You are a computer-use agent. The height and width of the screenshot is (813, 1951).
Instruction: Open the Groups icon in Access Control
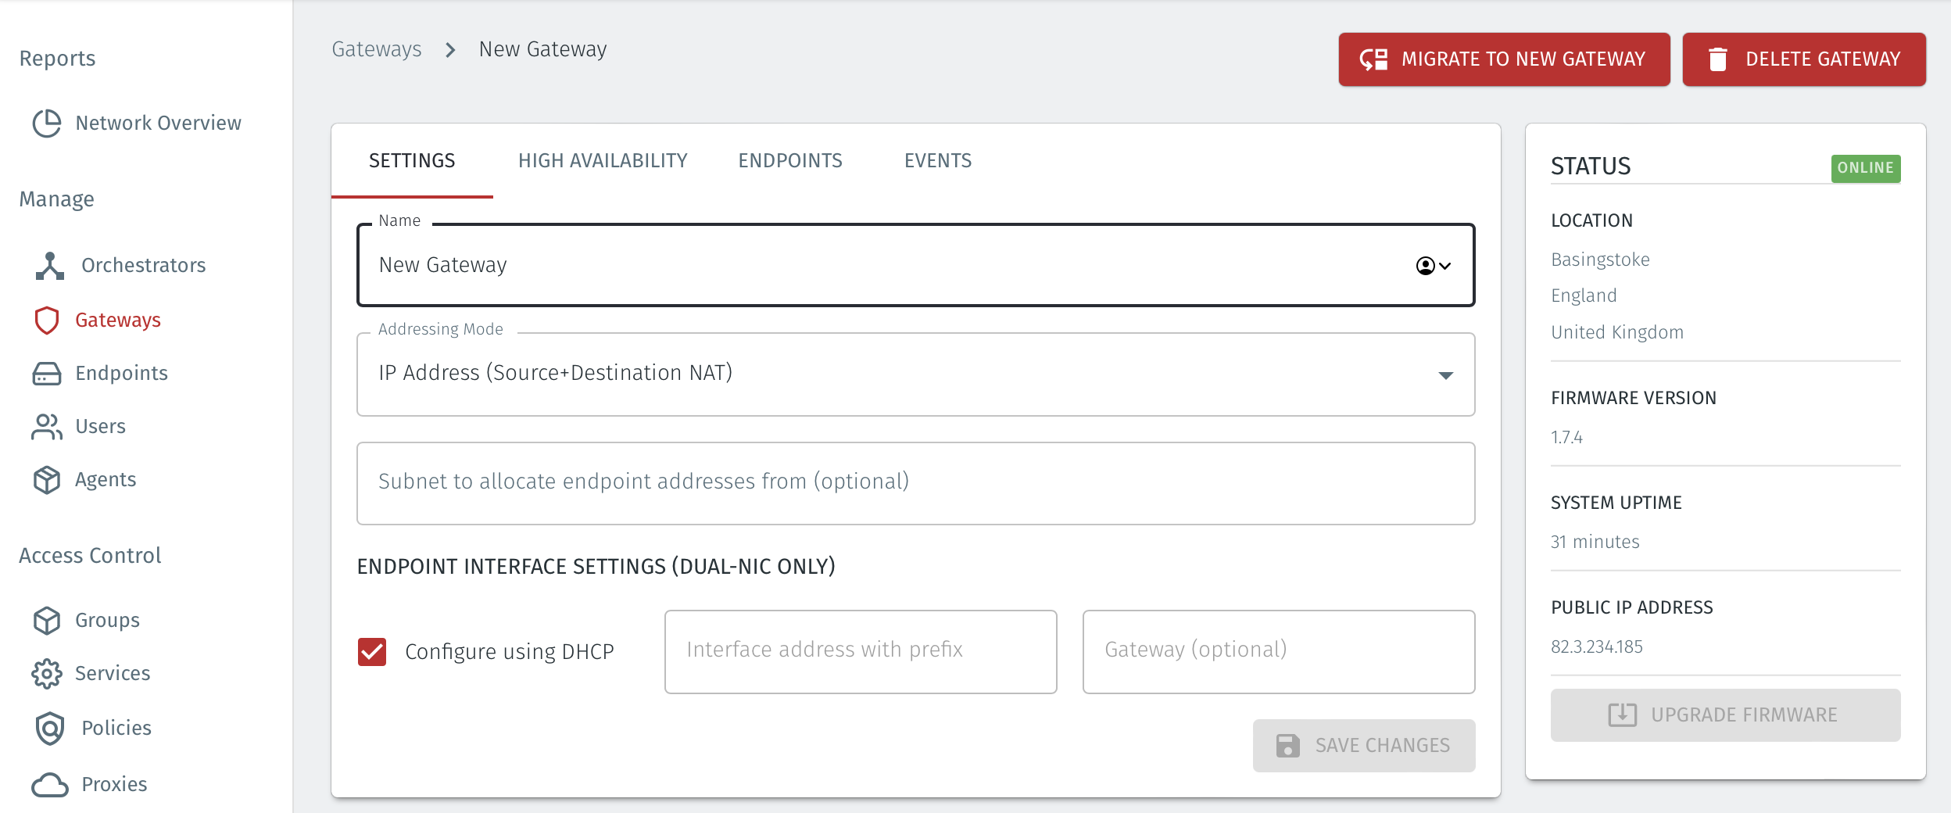pos(47,620)
